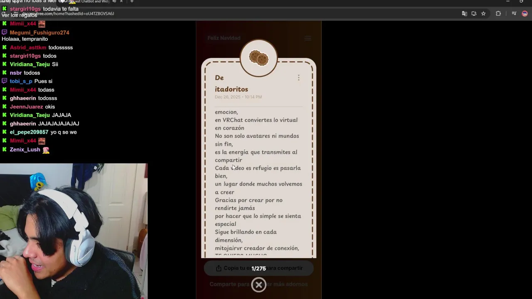Click the date 'Dec 26, 2025 · 10:14 PM'

(238, 97)
